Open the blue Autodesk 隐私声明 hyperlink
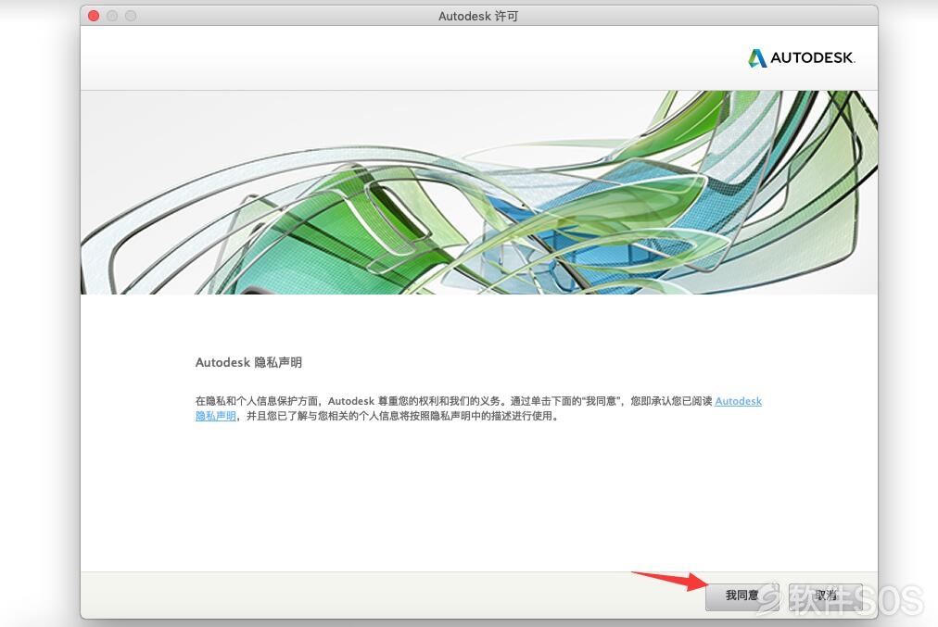Screen dimensions: 938x627 point(738,401)
